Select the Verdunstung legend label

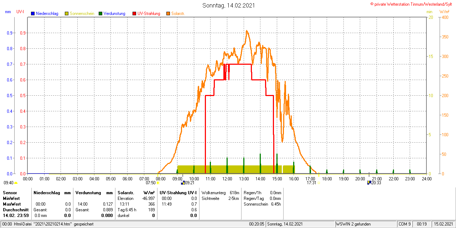[114, 14]
